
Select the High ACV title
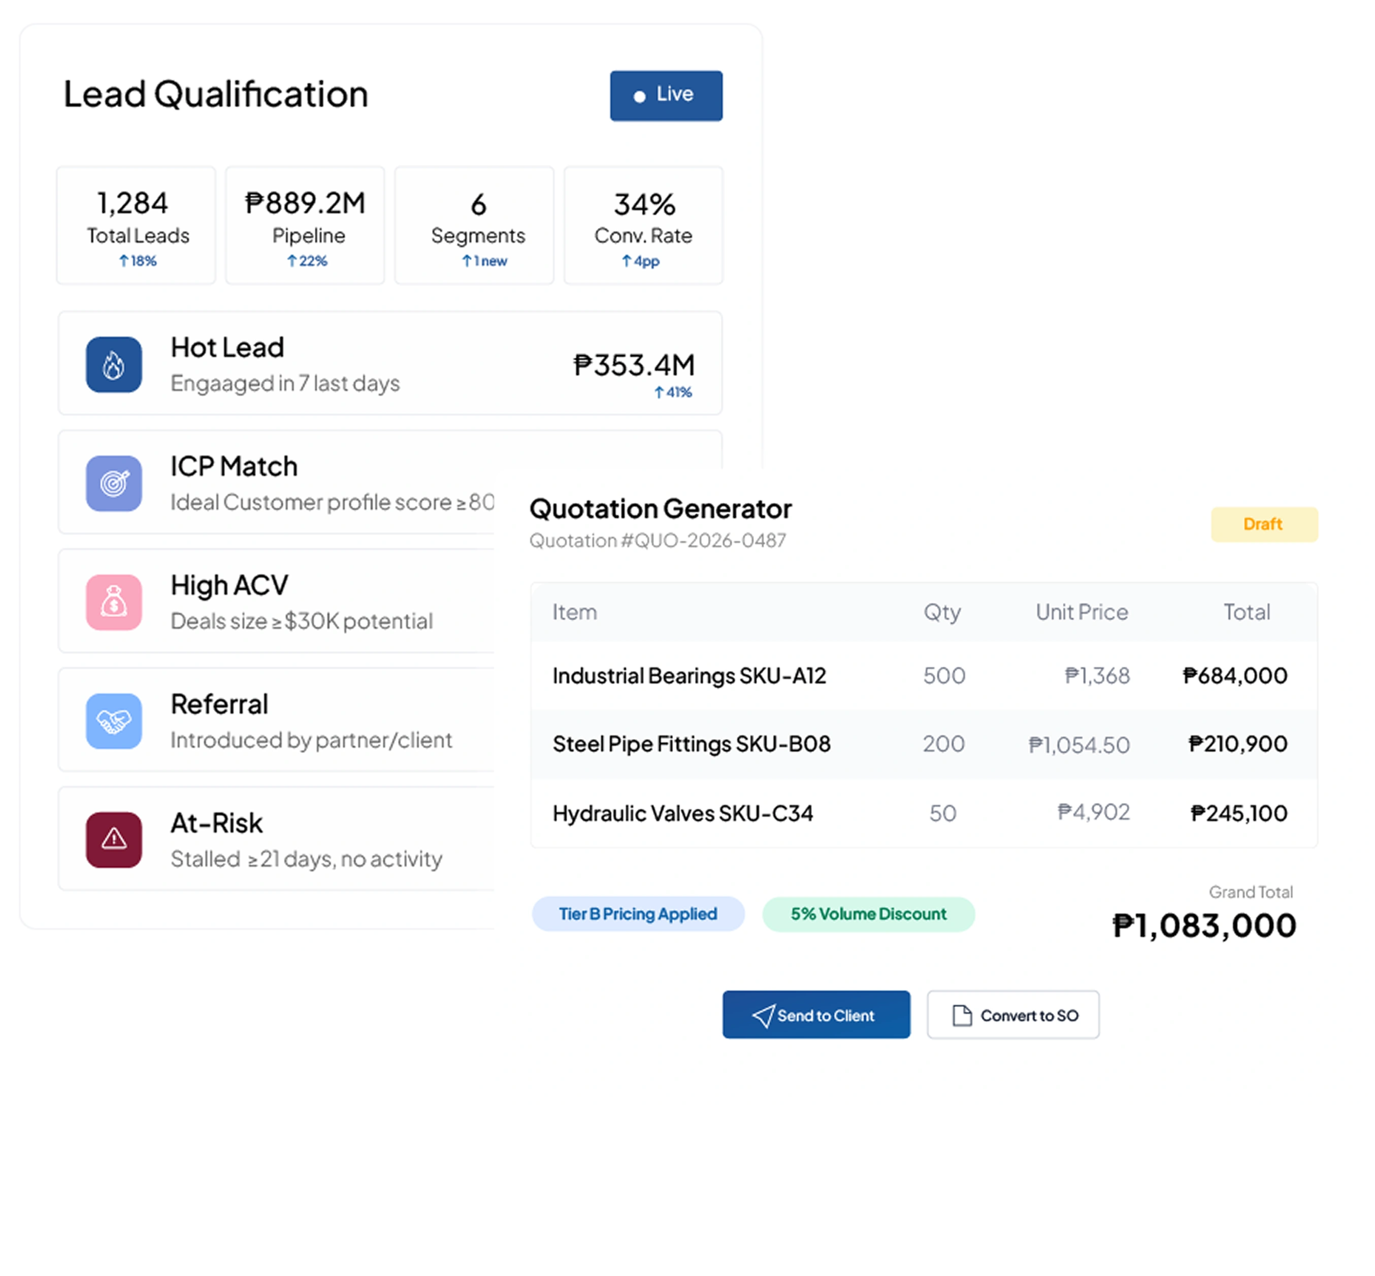coord(229,586)
